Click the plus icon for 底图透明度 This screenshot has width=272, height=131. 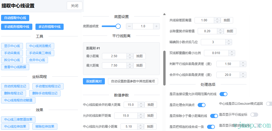click(156, 26)
